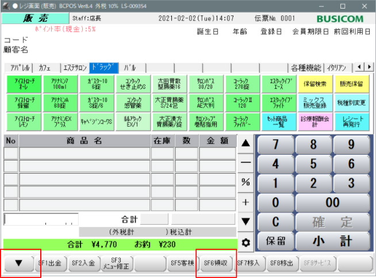Click the SF1出金 withdrawal button
Viewport: 376px width, 278px height.
pyautogui.click(x=51, y=263)
